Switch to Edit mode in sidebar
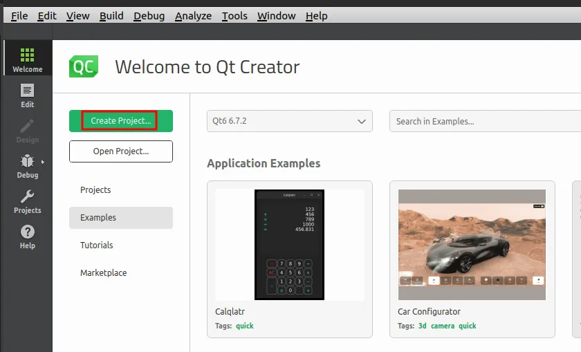581x352 pixels. click(28, 95)
